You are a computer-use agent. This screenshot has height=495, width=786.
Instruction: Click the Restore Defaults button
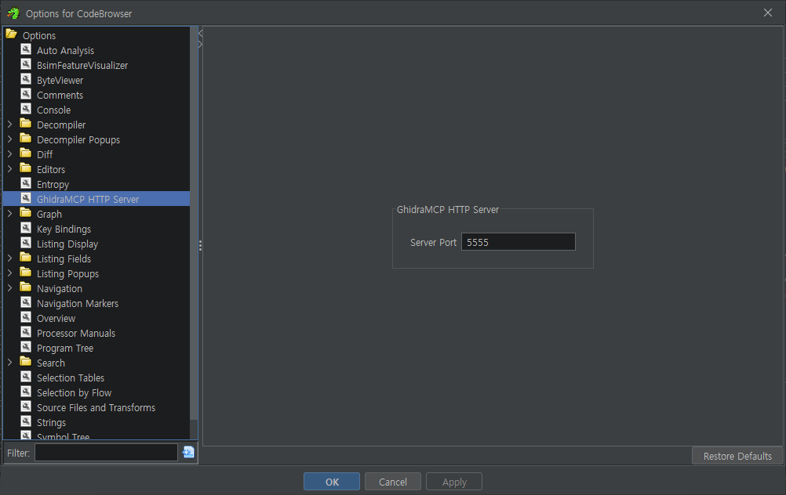pos(737,456)
